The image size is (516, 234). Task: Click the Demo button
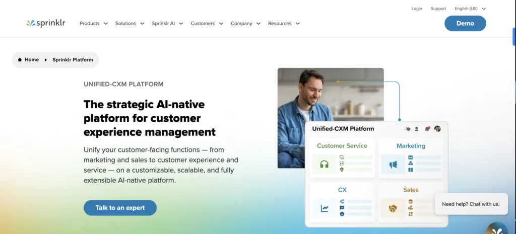tap(465, 23)
